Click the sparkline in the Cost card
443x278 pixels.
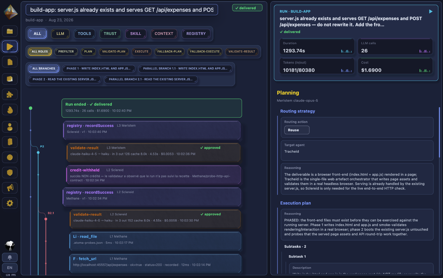[425, 70]
